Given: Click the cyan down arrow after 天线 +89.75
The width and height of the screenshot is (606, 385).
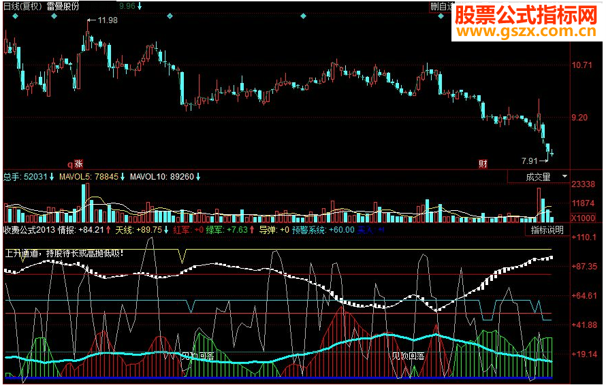Looking at the screenshot, I should click(166, 230).
